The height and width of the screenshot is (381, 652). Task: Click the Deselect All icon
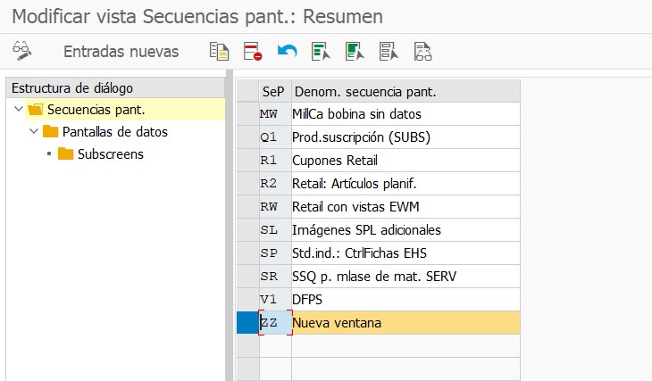(x=389, y=52)
